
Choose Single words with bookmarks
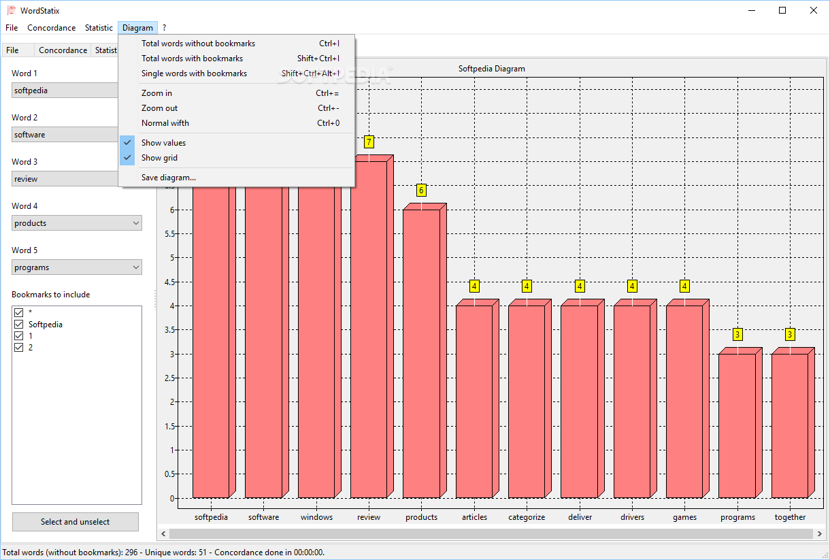[236, 73]
